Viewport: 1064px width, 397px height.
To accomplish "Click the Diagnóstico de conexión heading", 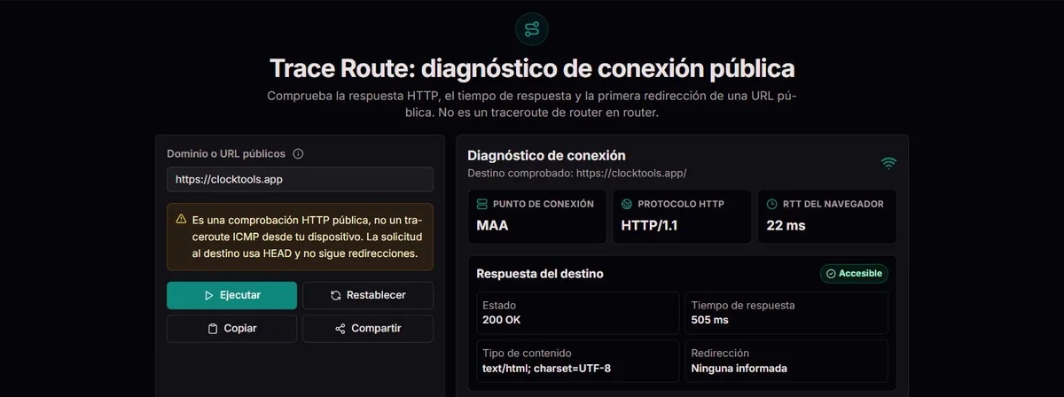I will [x=546, y=155].
